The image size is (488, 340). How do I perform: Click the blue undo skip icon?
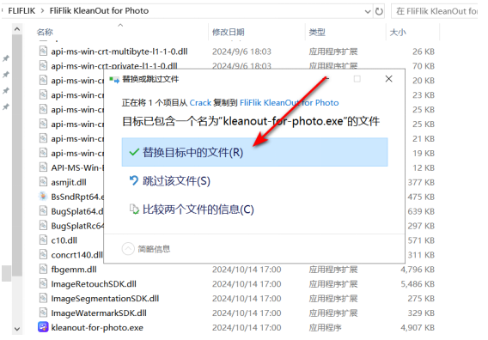click(134, 180)
